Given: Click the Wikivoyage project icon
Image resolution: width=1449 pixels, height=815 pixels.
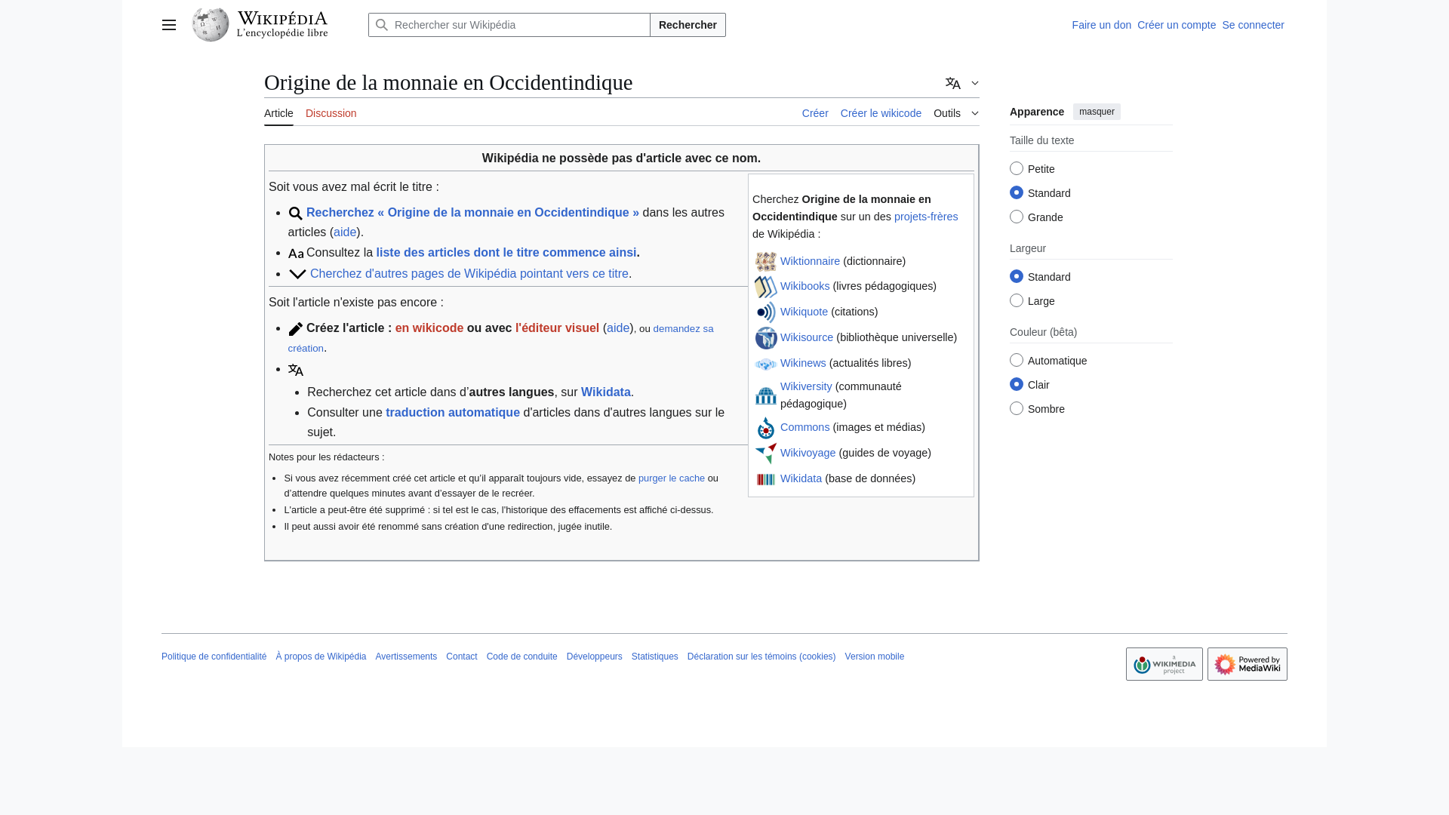Looking at the screenshot, I should point(766,454).
